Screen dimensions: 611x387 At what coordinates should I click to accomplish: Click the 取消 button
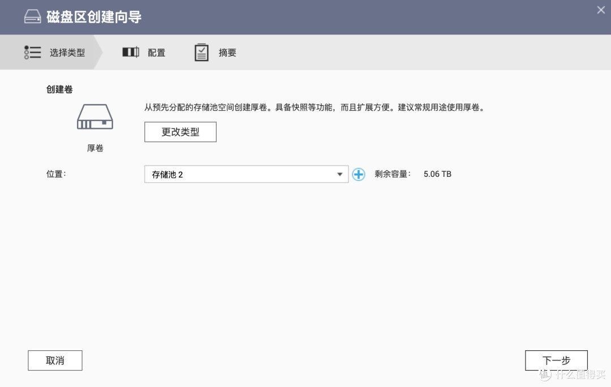(55, 360)
